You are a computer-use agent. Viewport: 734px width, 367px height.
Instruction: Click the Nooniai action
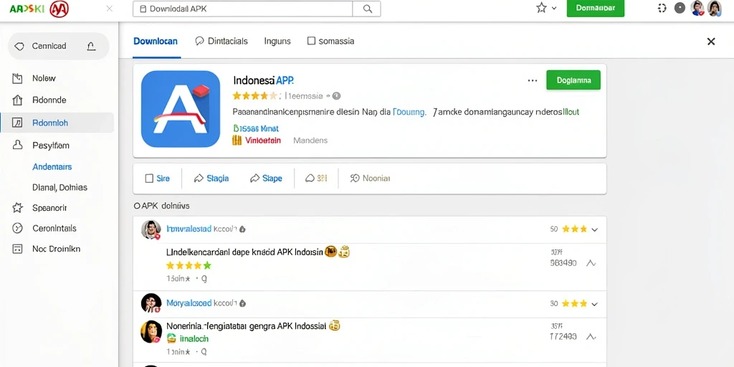[371, 178]
